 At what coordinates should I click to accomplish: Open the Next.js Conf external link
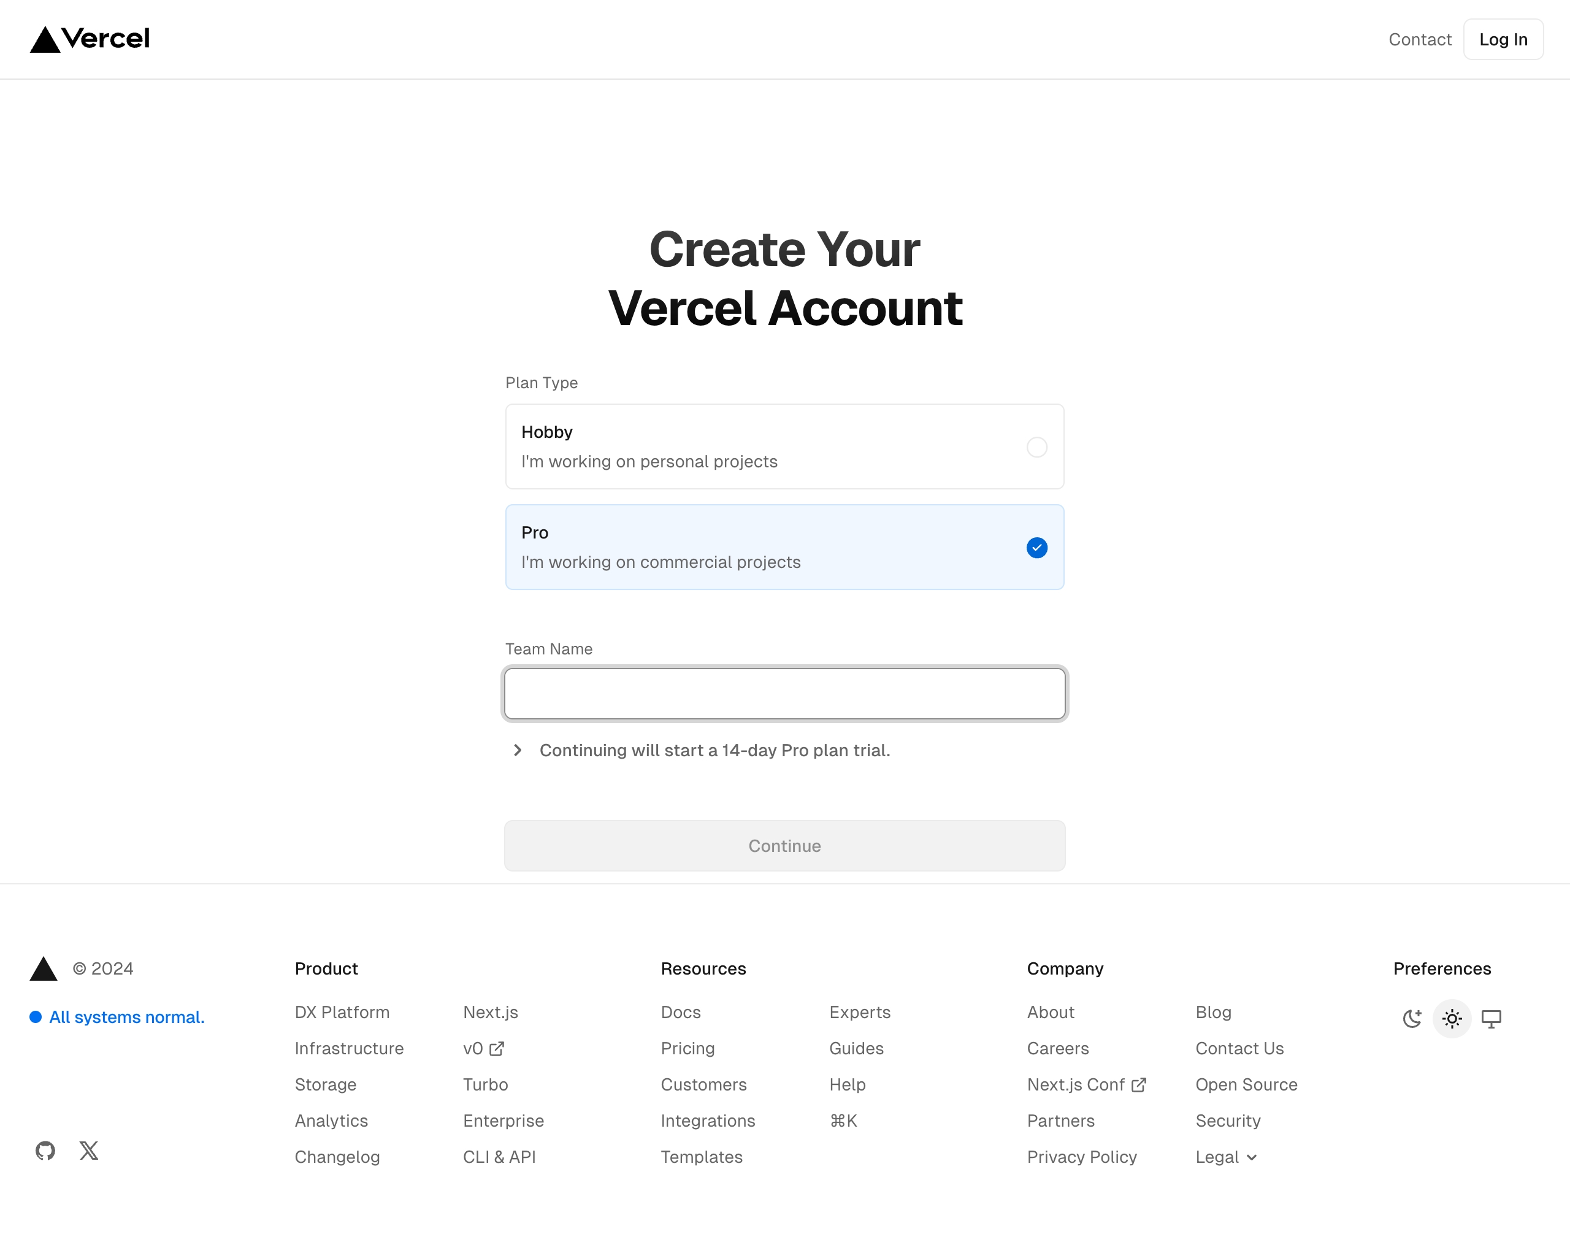(x=1087, y=1084)
